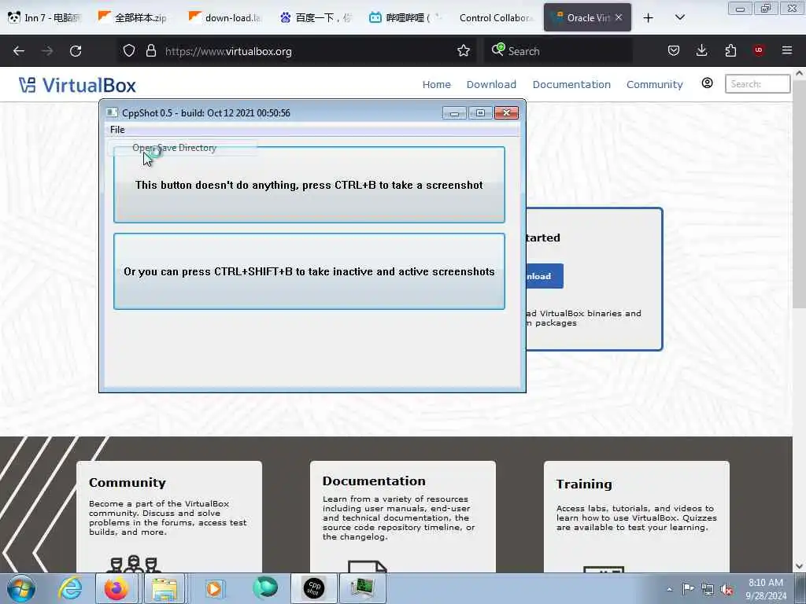Viewport: 806px width, 604px height.
Task: Open the Pocket save icon
Action: coord(674,51)
